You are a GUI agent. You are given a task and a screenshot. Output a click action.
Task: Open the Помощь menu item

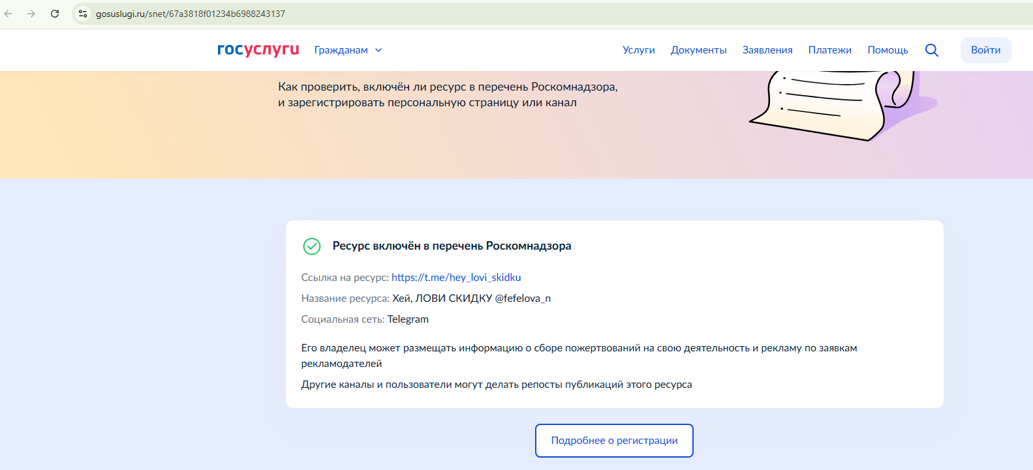pyautogui.click(x=887, y=50)
